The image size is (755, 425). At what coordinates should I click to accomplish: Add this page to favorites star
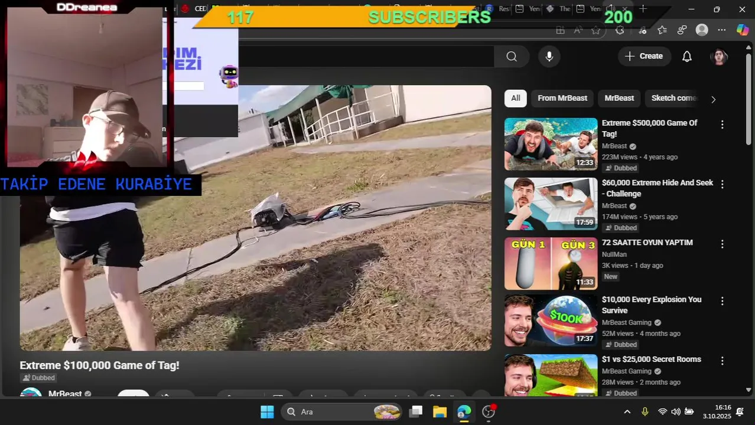coord(595,30)
